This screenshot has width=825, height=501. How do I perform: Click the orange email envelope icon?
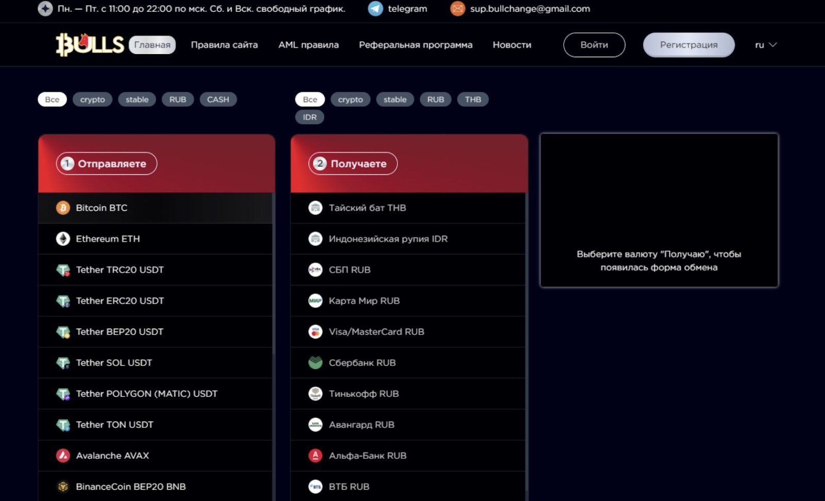pos(457,9)
